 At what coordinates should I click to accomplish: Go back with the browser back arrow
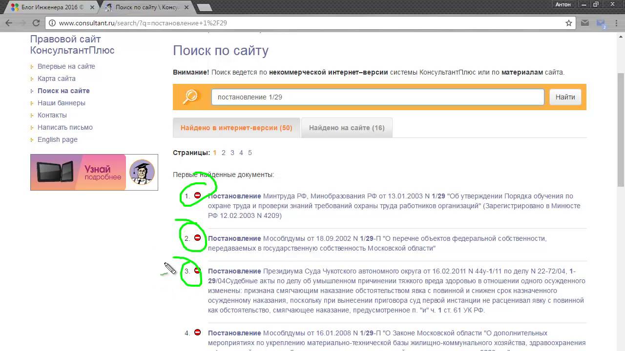[x=8, y=23]
